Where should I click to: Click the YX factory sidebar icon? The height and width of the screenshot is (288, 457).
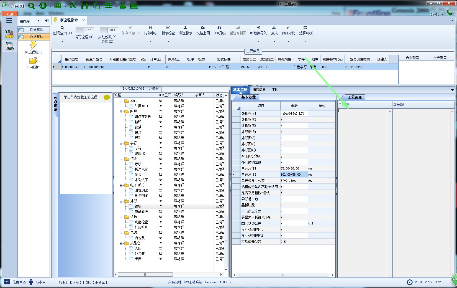click(9, 34)
